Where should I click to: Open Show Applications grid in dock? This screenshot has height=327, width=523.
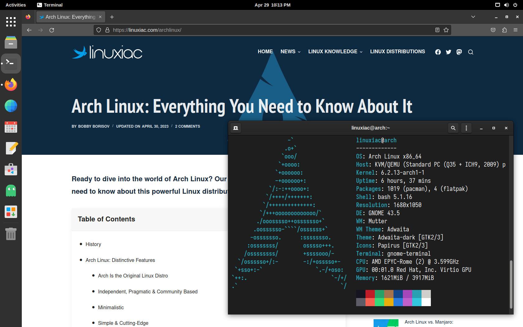pos(11,22)
